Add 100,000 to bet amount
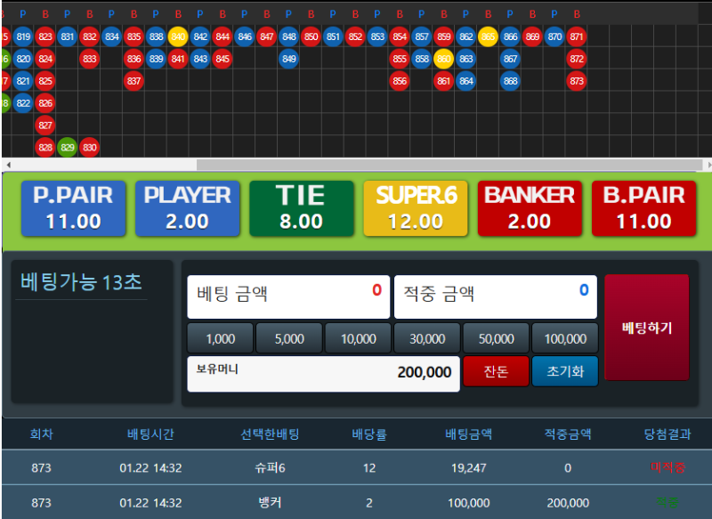The image size is (712, 519). 565,339
